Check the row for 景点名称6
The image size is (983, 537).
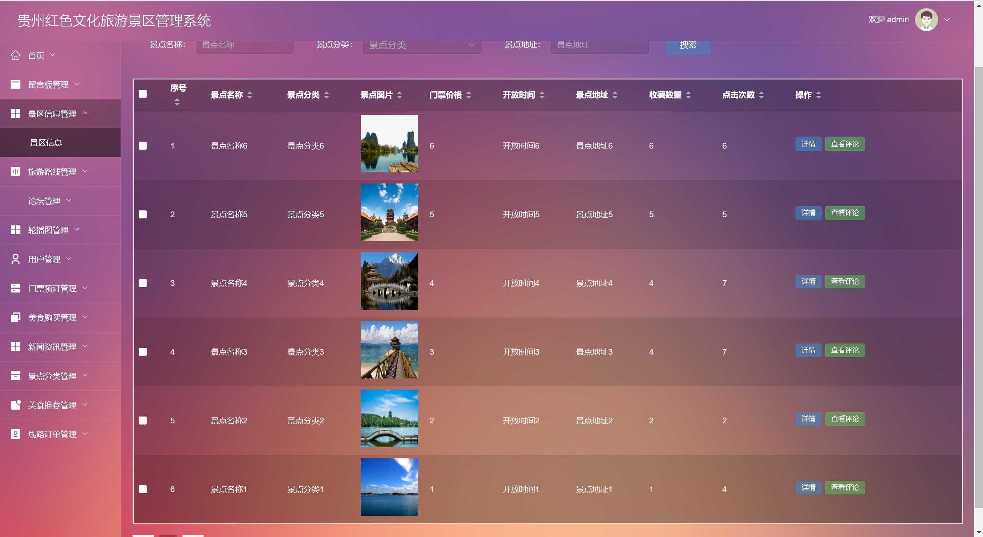point(143,146)
